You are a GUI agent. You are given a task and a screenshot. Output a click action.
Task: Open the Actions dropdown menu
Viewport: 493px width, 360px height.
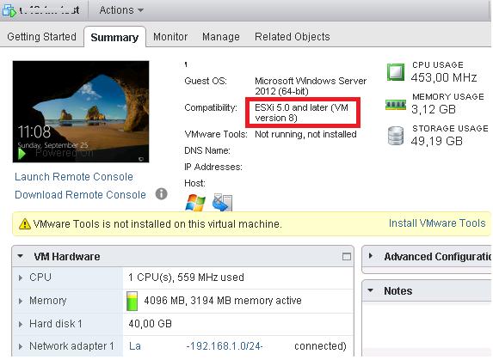click(121, 10)
